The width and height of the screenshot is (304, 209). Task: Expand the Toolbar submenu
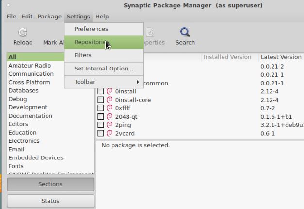104,82
